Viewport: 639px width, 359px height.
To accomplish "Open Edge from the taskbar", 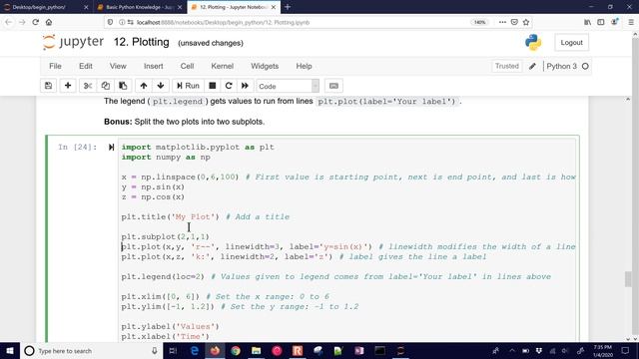I will (x=195, y=350).
